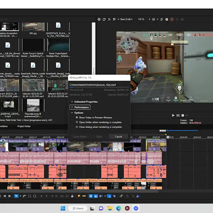
Task: Switch to Project Notes tab
Action: [24, 126]
